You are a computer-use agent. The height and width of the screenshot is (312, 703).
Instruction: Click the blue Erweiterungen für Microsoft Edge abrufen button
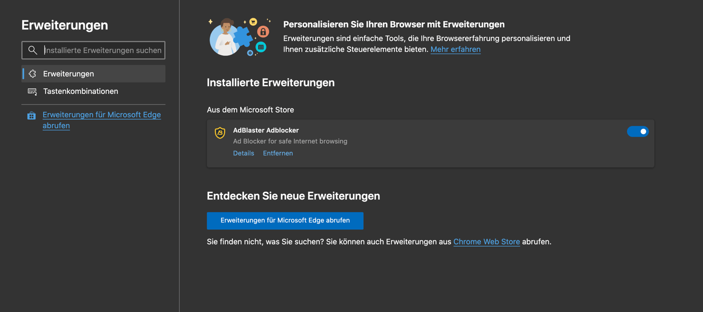(285, 221)
